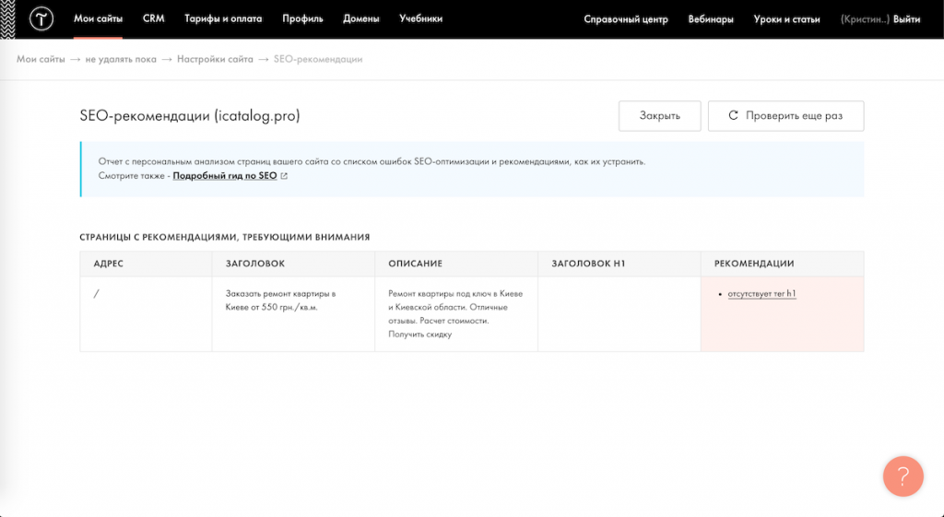Click the Tilda logo icon
This screenshot has height=517, width=944.
pyautogui.click(x=41, y=18)
